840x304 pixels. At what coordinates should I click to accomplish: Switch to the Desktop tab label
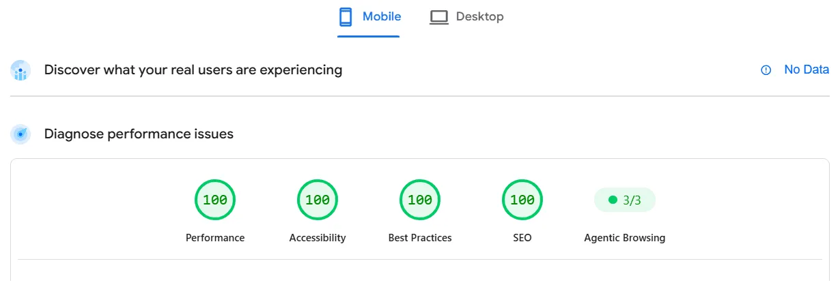coord(480,16)
